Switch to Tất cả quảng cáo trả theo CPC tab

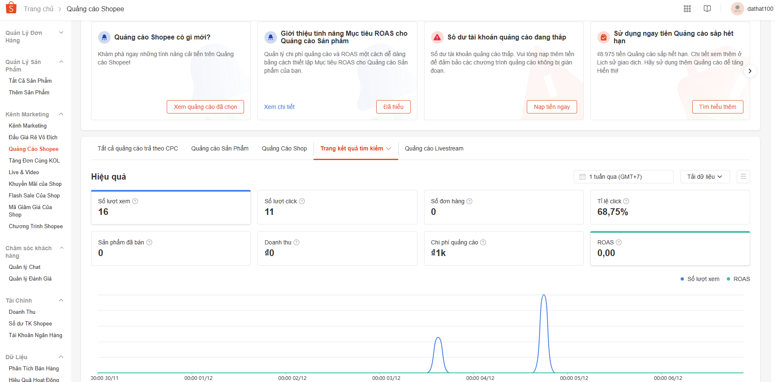click(x=138, y=148)
